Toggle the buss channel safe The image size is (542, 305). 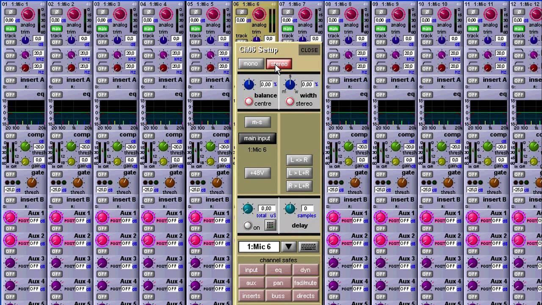[x=278, y=296]
